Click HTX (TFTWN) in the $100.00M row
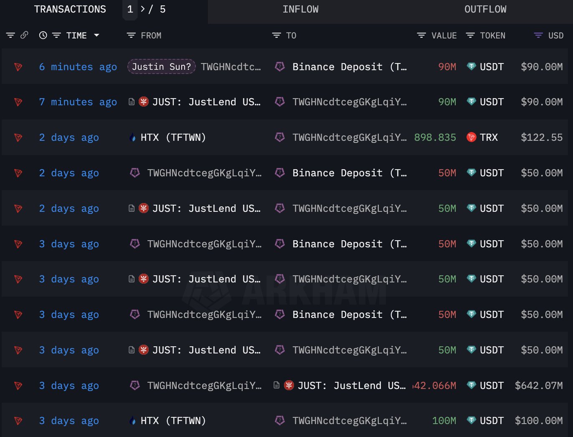This screenshot has height=437, width=573. [173, 421]
